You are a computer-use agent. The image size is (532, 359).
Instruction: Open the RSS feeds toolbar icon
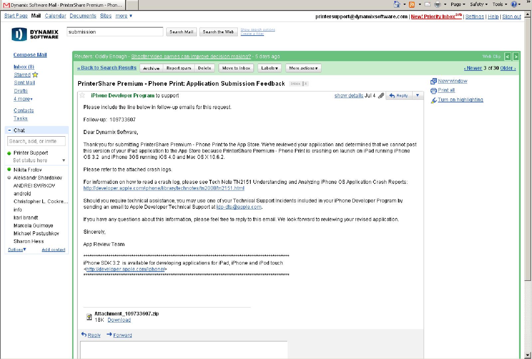(412, 4)
